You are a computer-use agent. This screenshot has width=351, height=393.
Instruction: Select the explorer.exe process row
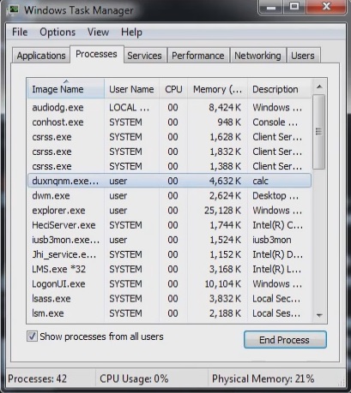pyautogui.click(x=169, y=211)
